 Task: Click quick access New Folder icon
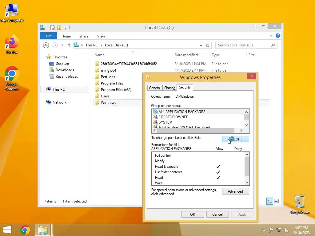(59, 27)
